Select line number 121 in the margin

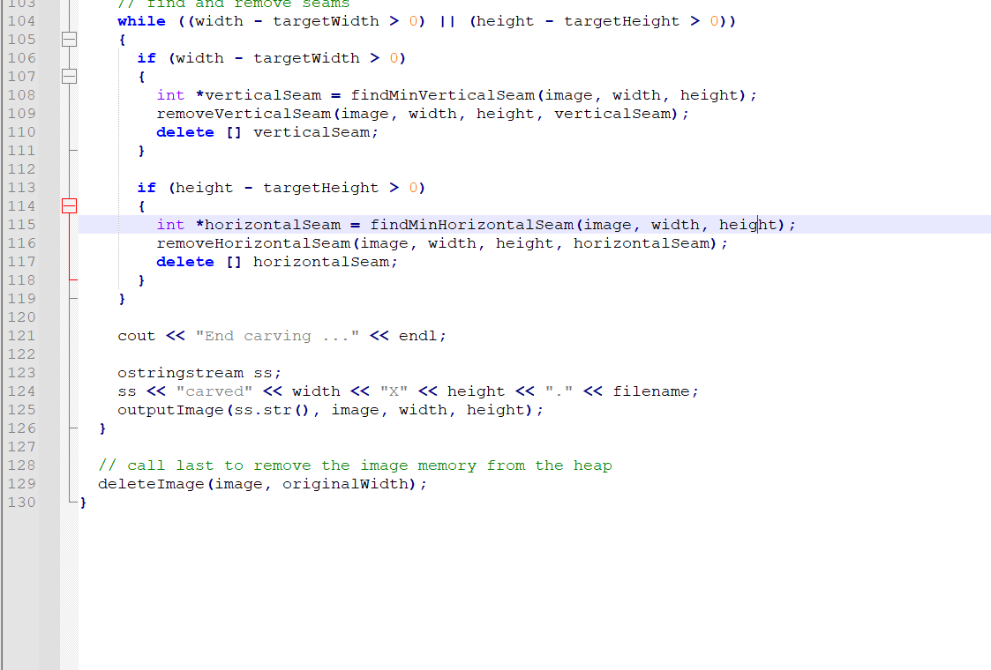(21, 336)
